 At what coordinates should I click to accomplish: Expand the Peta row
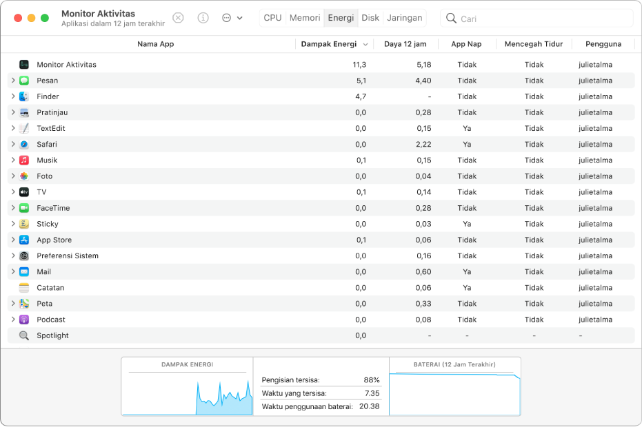(13, 304)
